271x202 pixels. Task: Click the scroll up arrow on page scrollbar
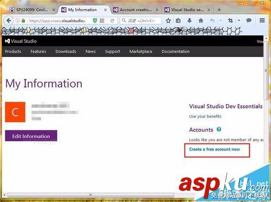pyautogui.click(x=266, y=38)
